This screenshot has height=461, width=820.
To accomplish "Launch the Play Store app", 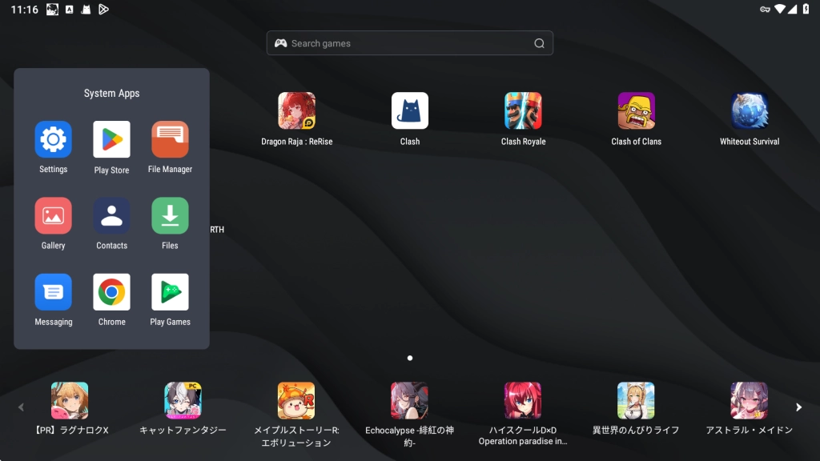I will pyautogui.click(x=111, y=140).
